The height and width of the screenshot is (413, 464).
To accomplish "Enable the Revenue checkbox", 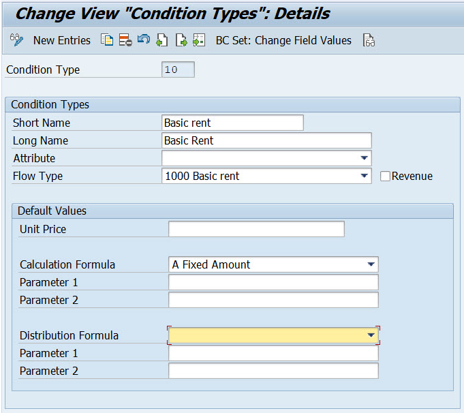I will pyautogui.click(x=385, y=176).
